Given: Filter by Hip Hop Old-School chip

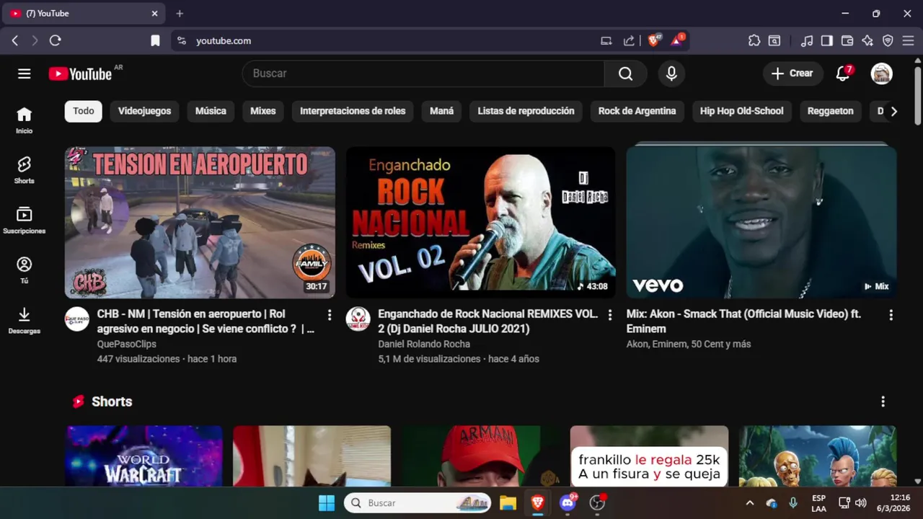Looking at the screenshot, I should (742, 111).
